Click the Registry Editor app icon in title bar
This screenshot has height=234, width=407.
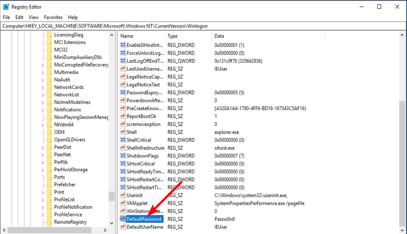6,7
